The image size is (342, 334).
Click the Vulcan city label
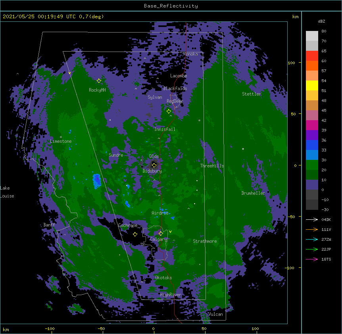pos(215,314)
